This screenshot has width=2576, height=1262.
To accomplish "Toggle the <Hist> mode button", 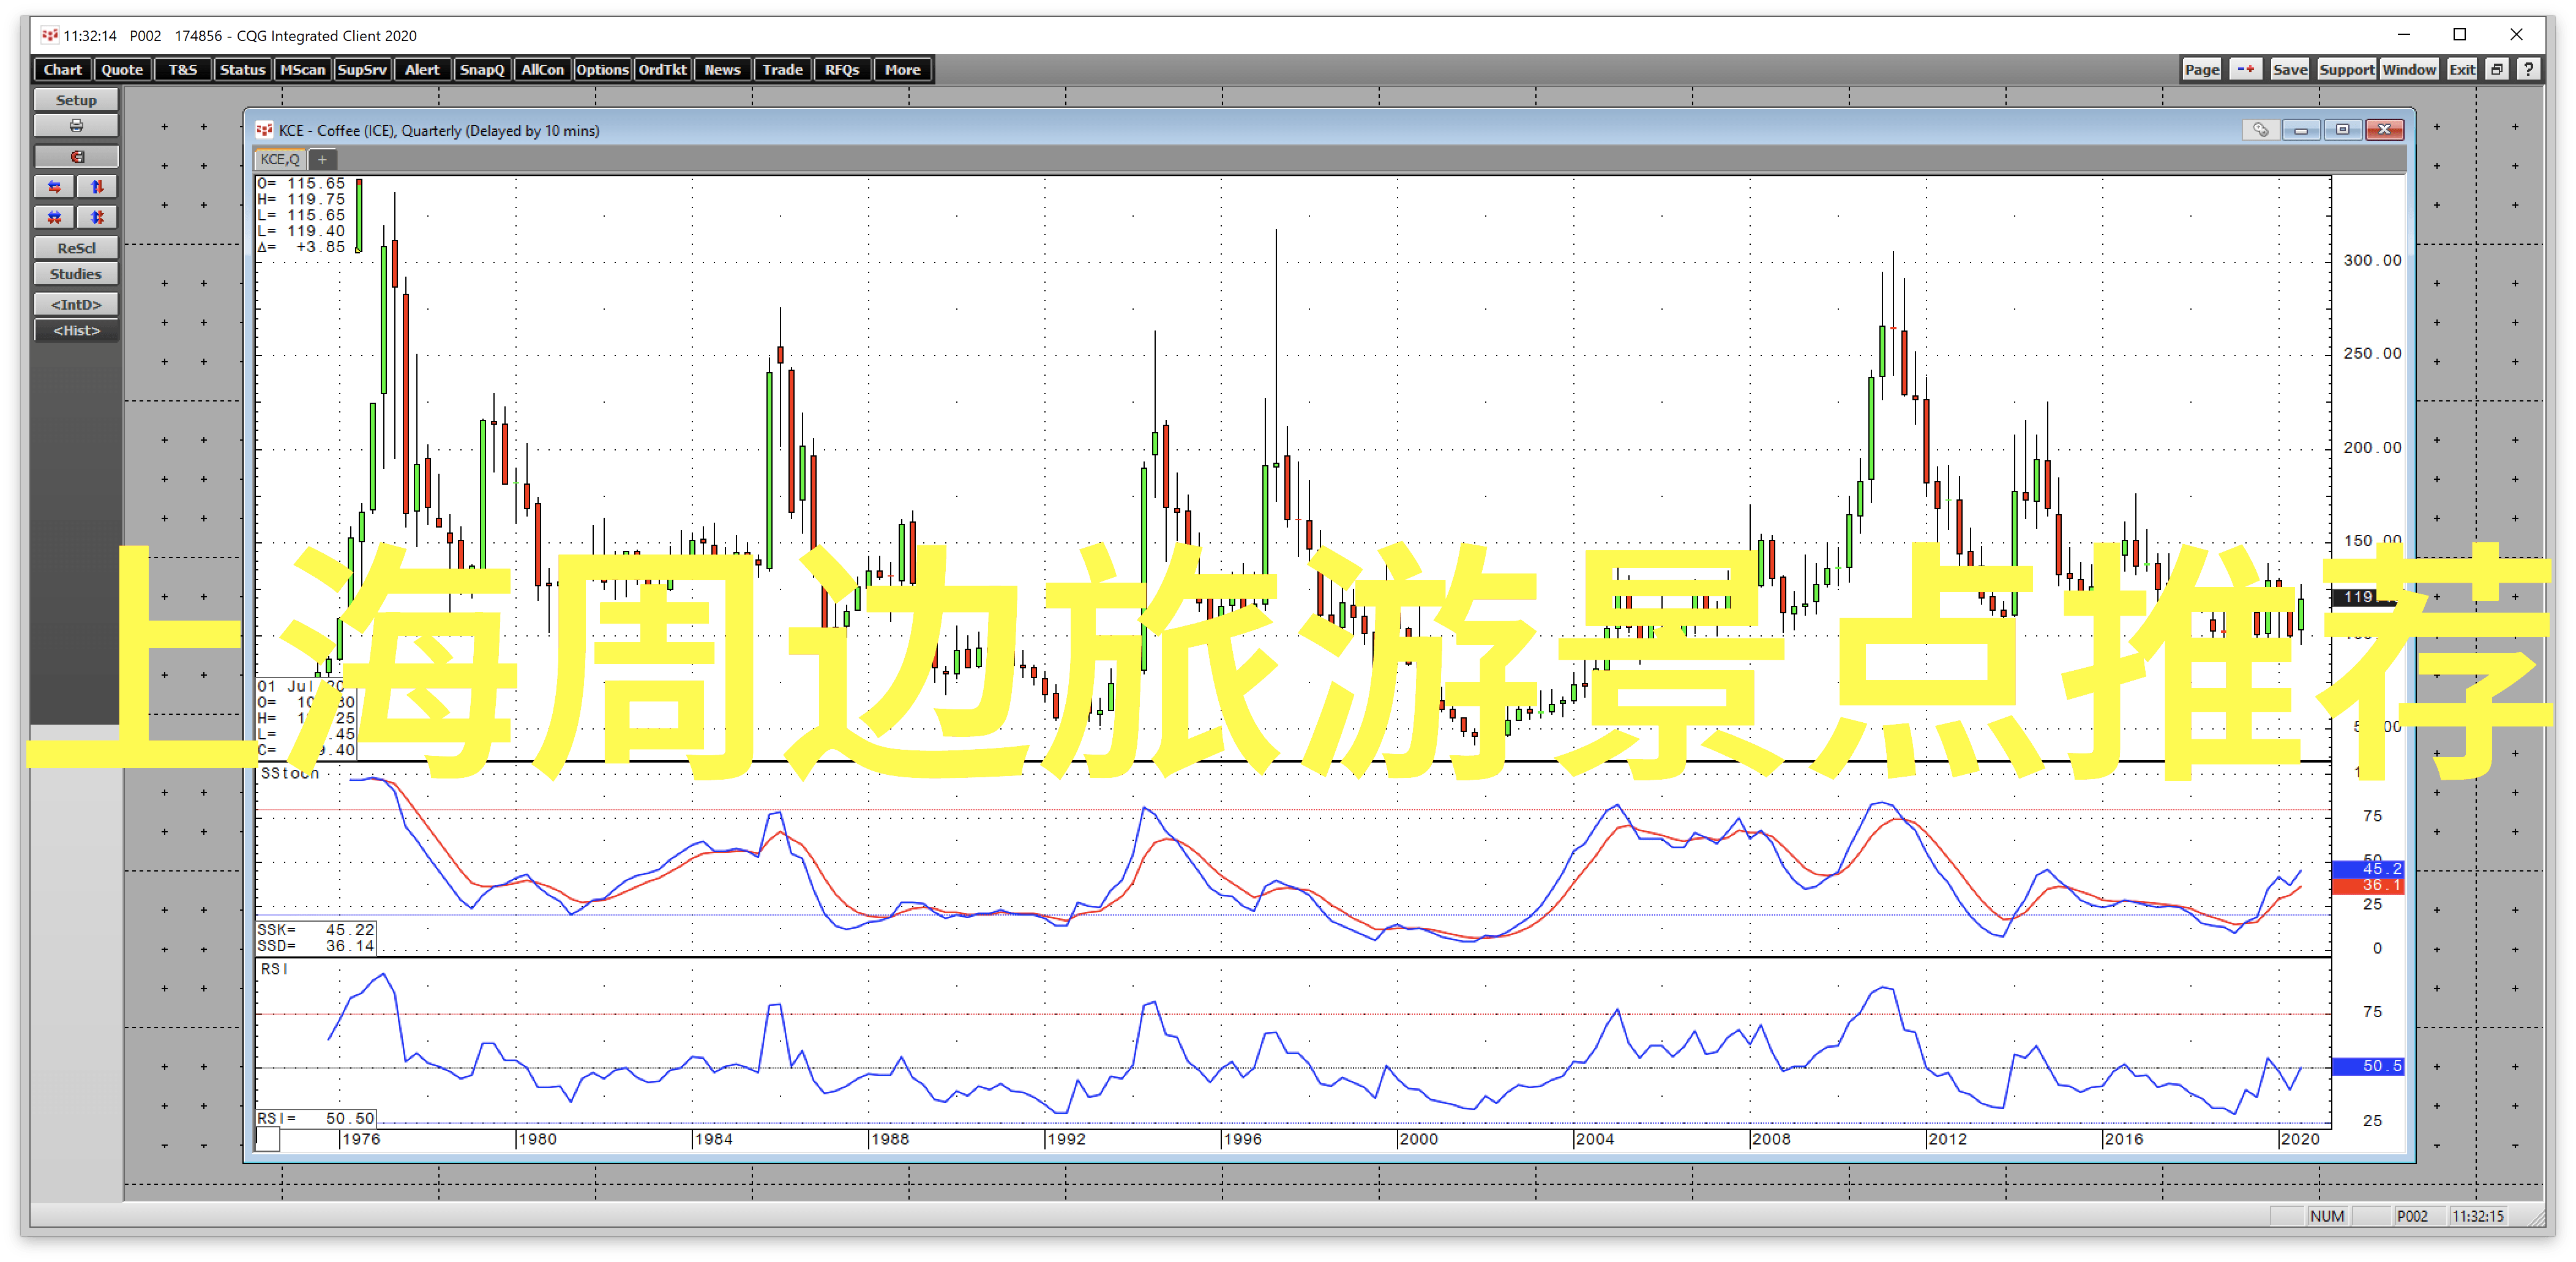I will pyautogui.click(x=76, y=331).
